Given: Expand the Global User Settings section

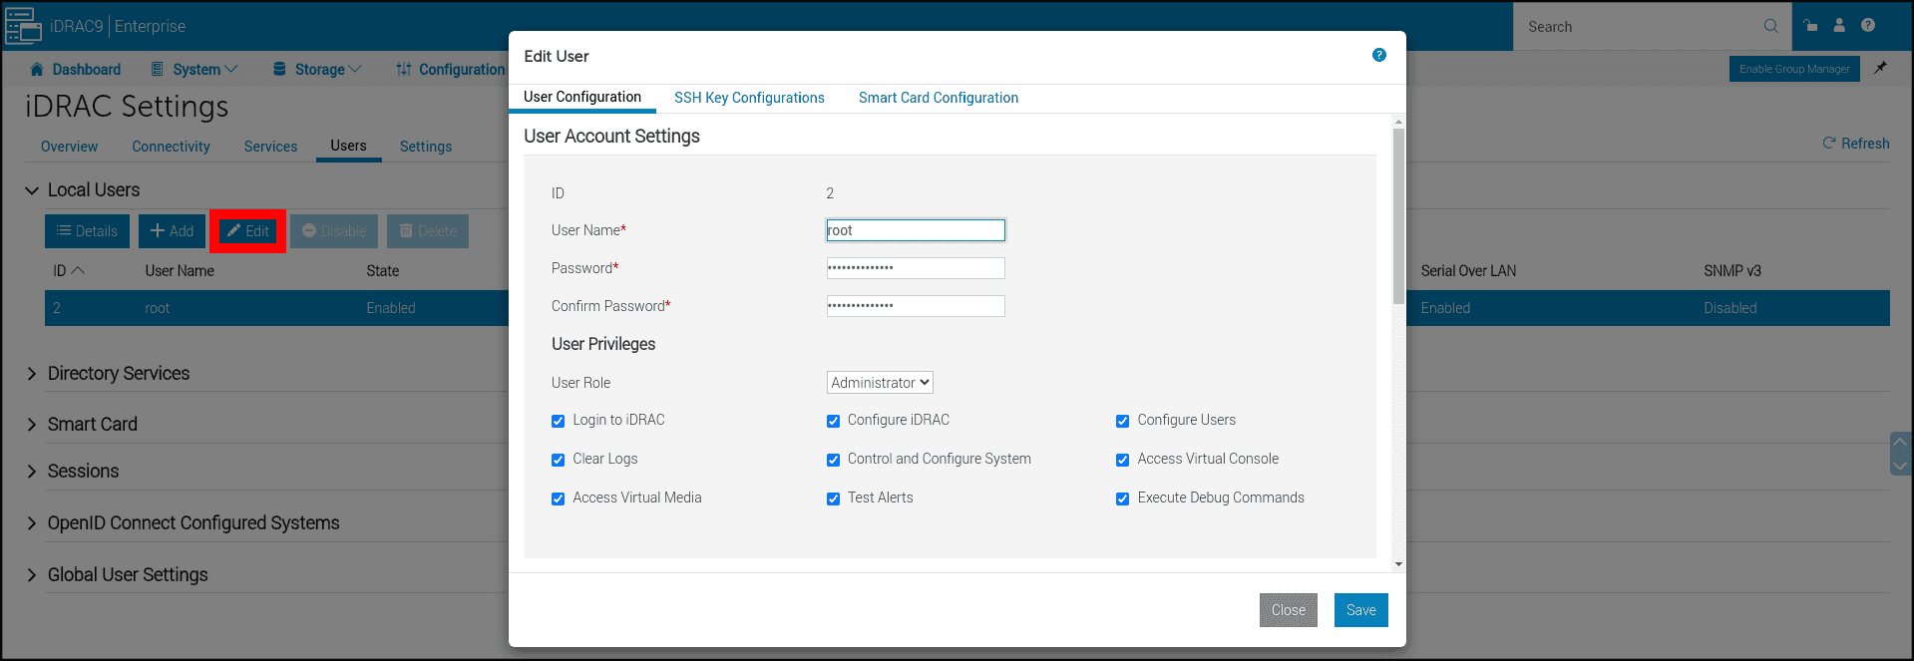Looking at the screenshot, I should [x=32, y=575].
